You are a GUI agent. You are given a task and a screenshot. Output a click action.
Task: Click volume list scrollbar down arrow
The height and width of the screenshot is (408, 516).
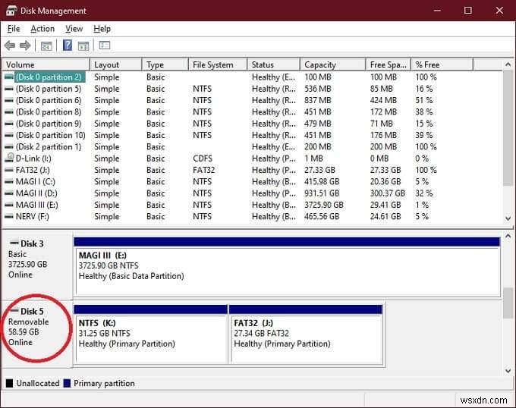coord(508,218)
